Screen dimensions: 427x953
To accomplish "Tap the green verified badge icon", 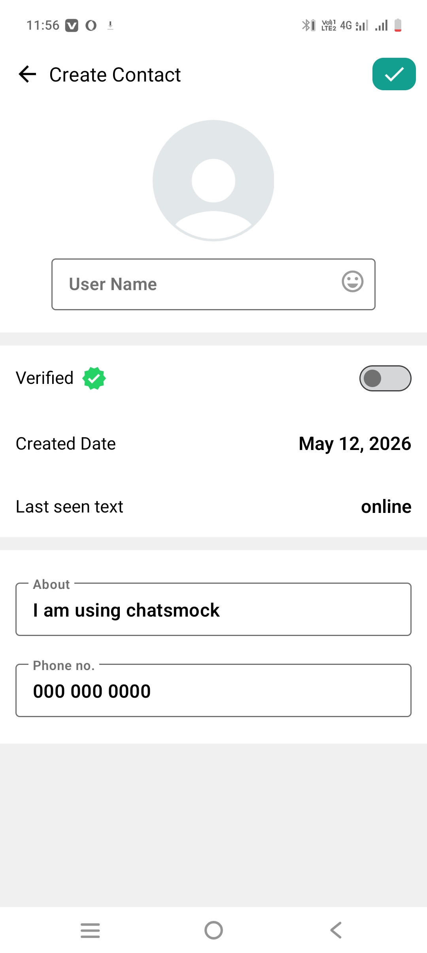I will (94, 378).
